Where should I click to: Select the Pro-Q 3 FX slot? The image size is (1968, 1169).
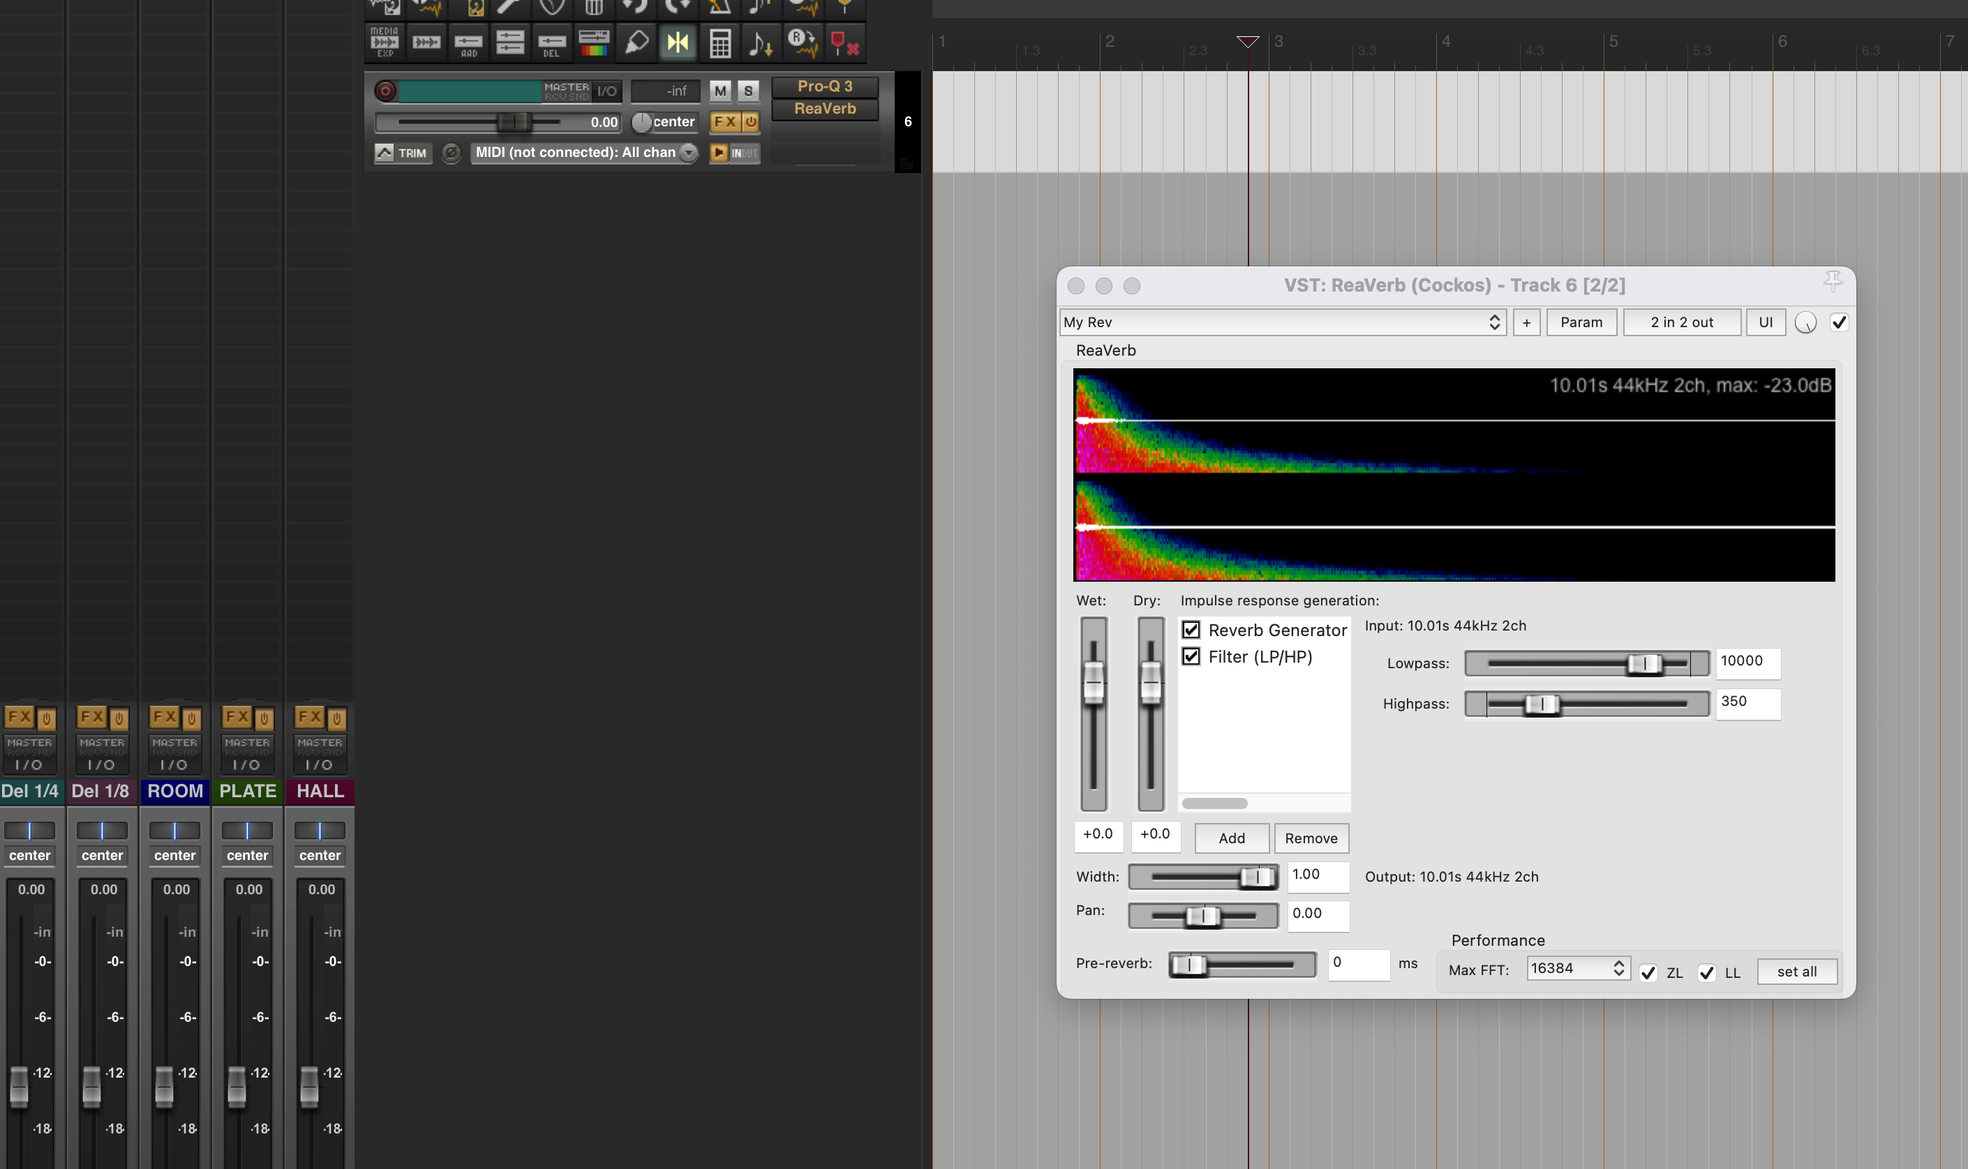point(824,86)
